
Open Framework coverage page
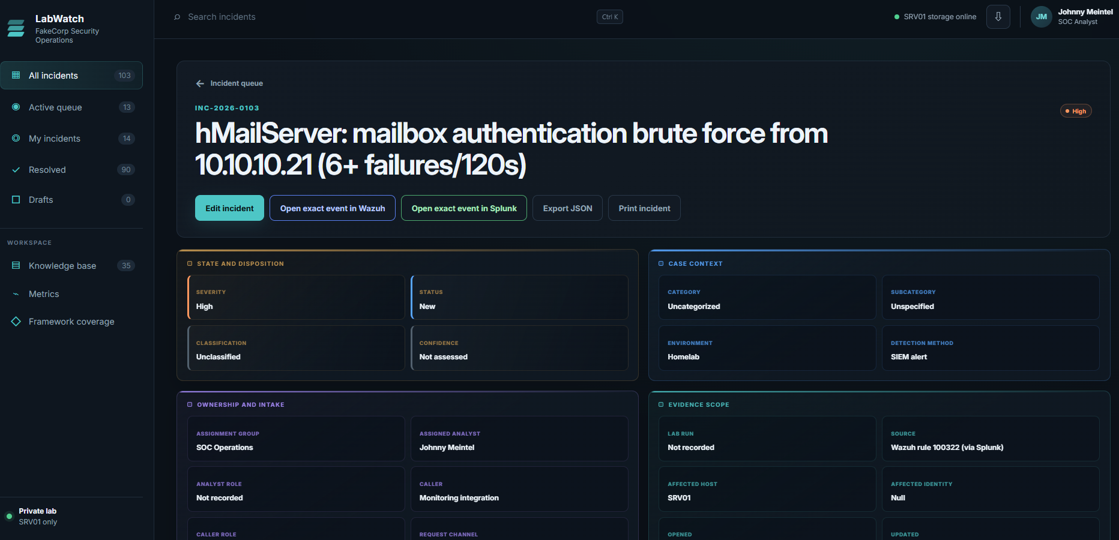point(71,322)
